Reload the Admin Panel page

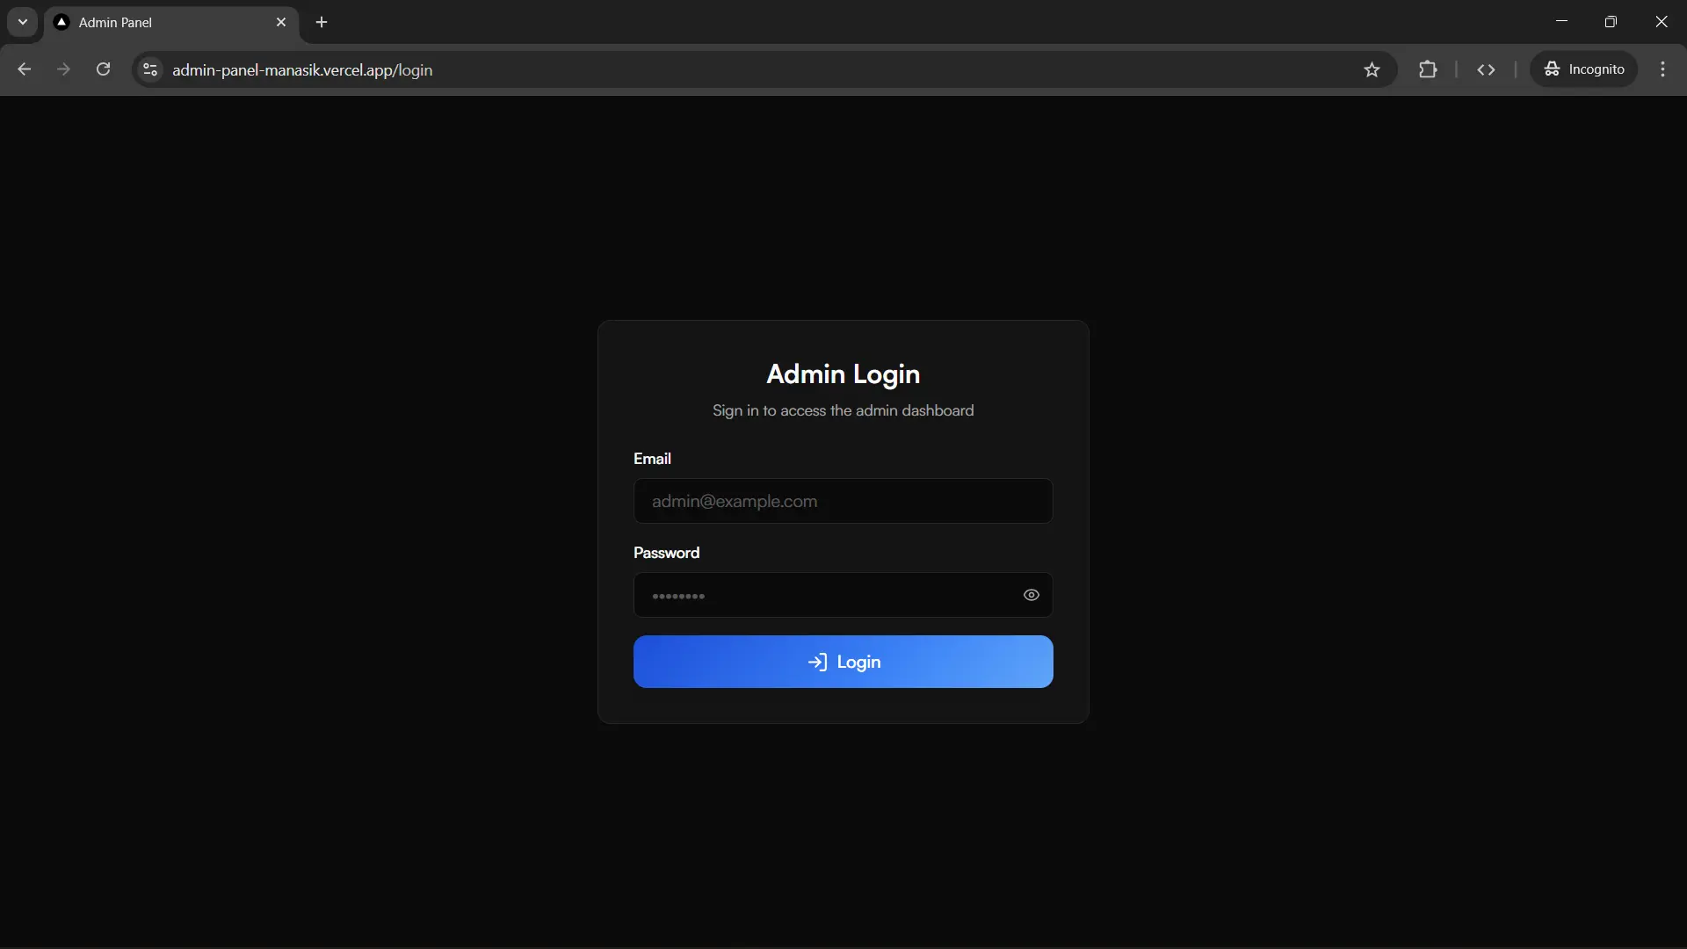103,69
